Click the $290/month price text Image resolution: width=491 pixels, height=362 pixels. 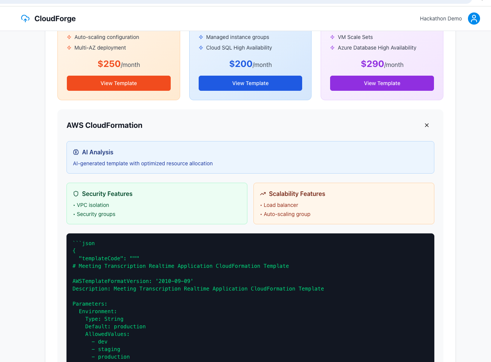[x=382, y=64]
